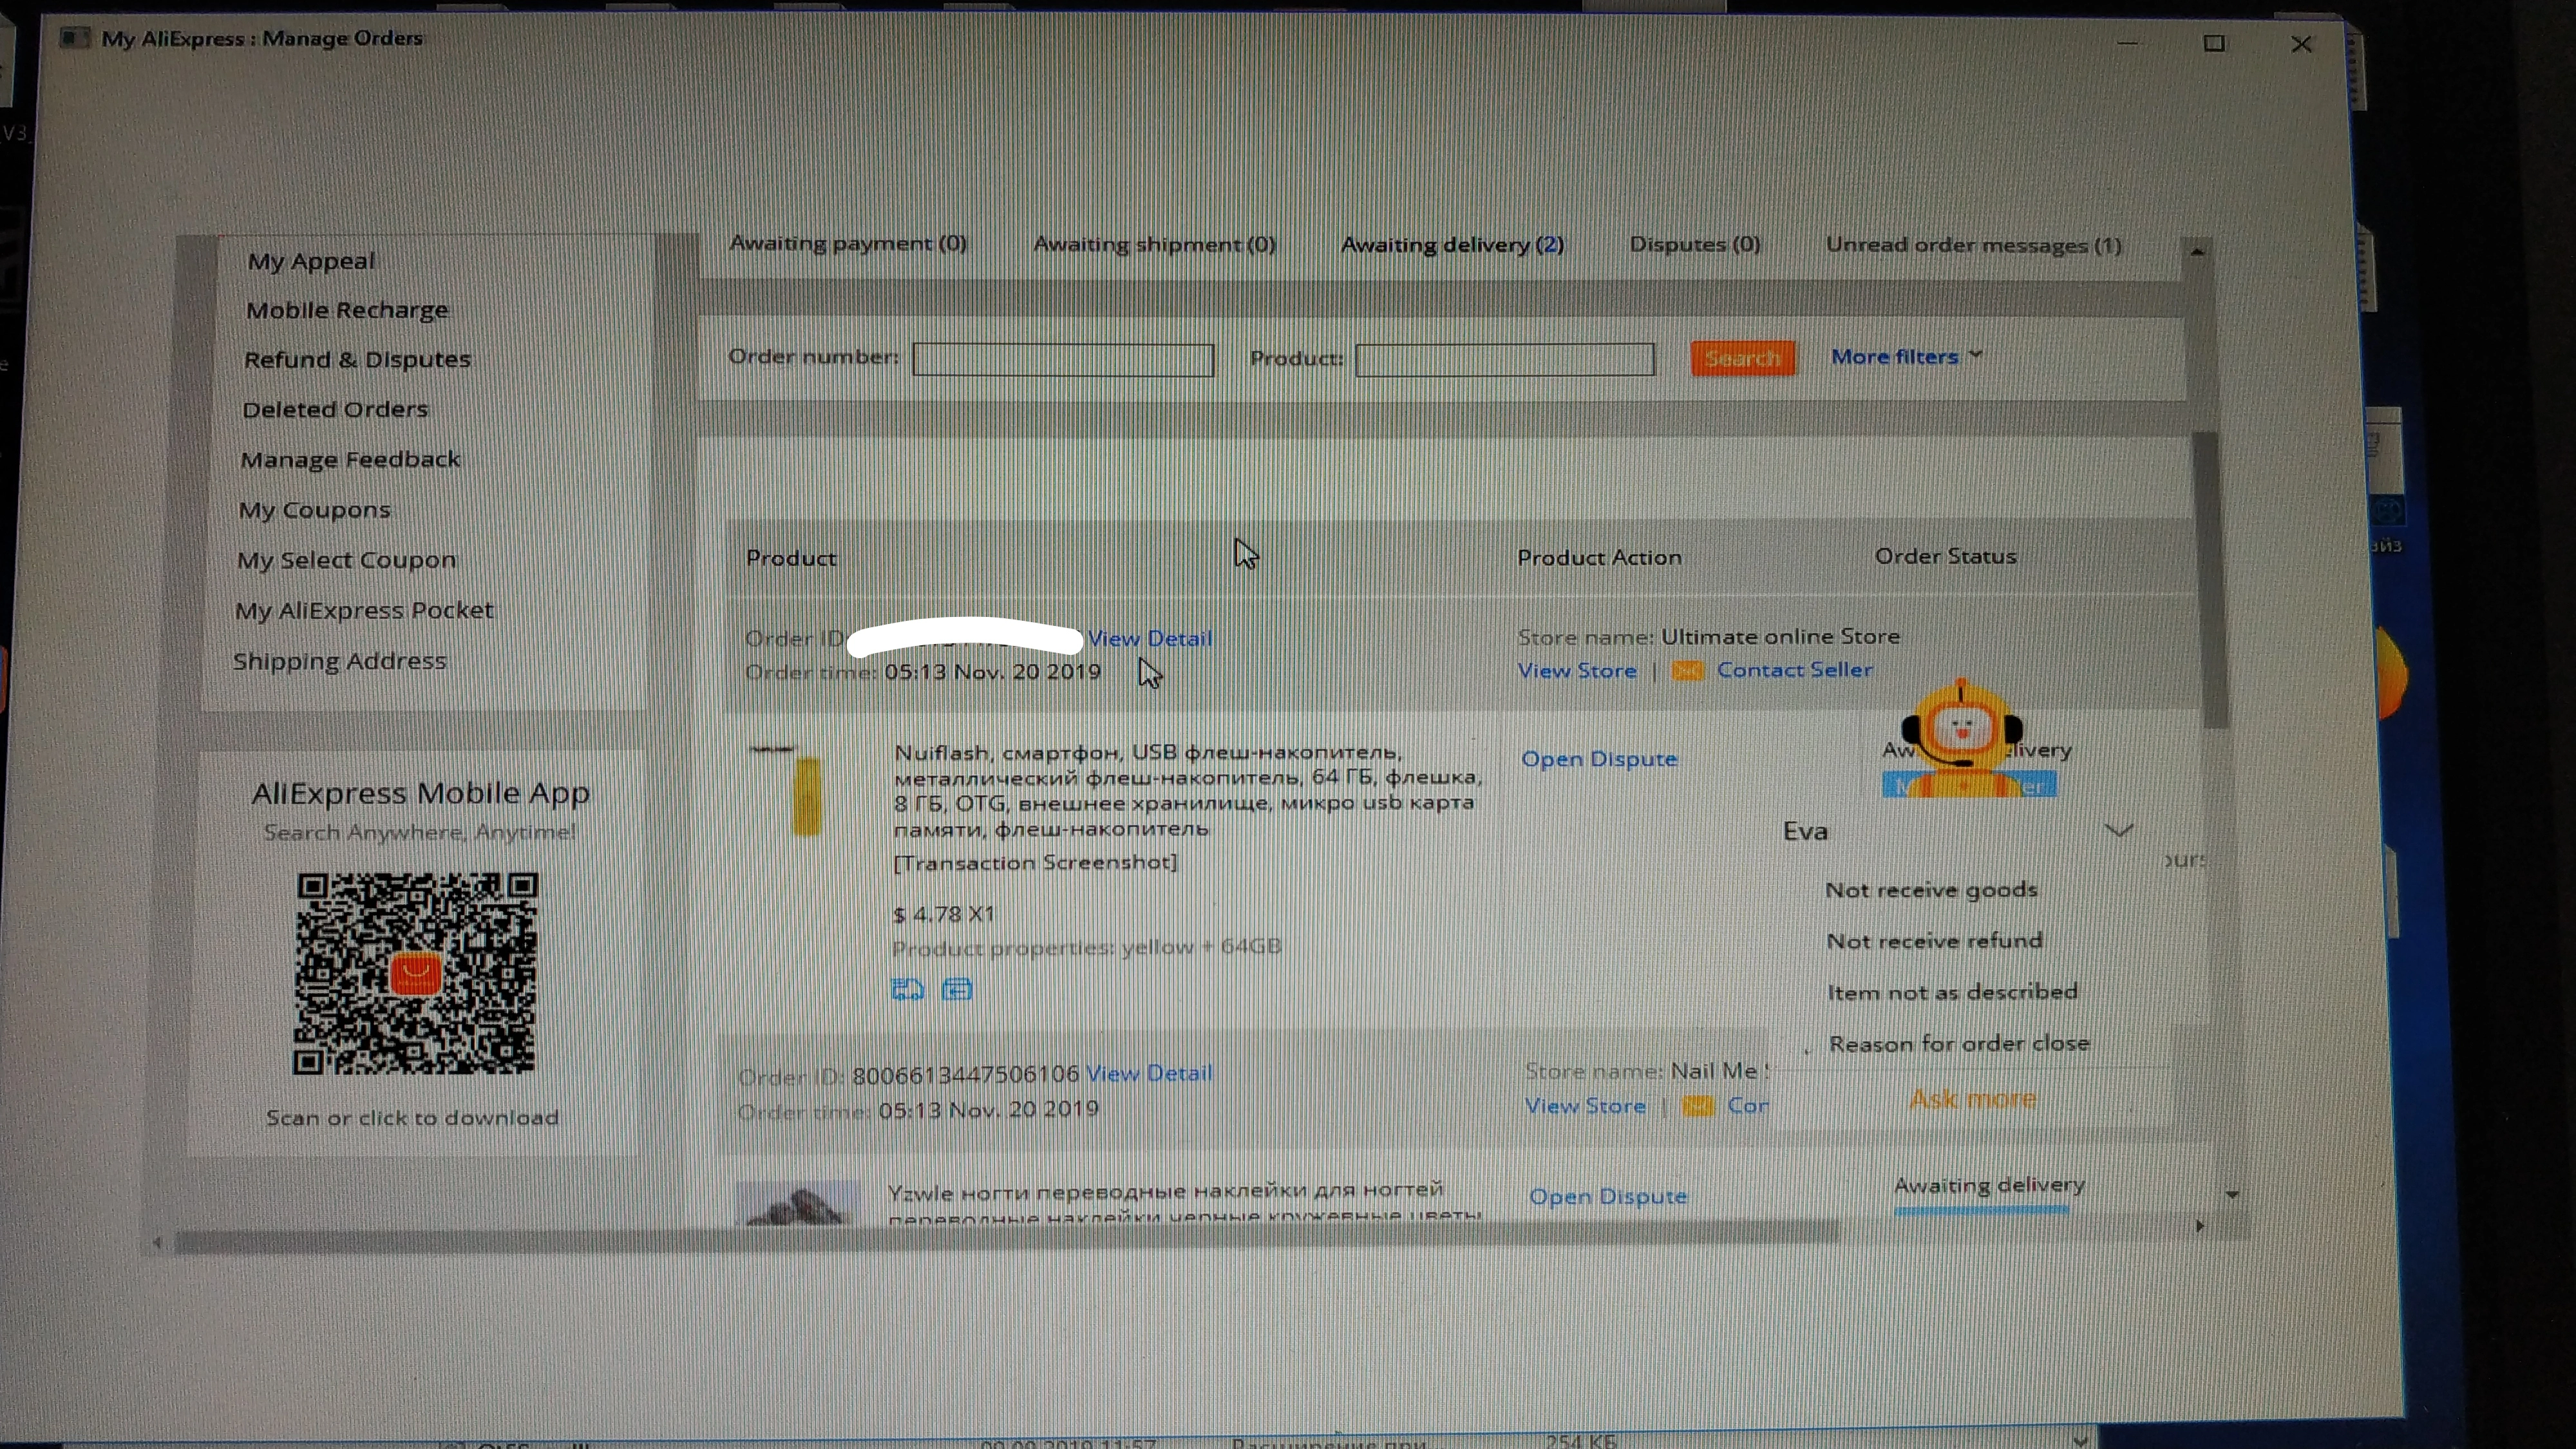Choose Not receive goods in Eva chat

[1931, 890]
